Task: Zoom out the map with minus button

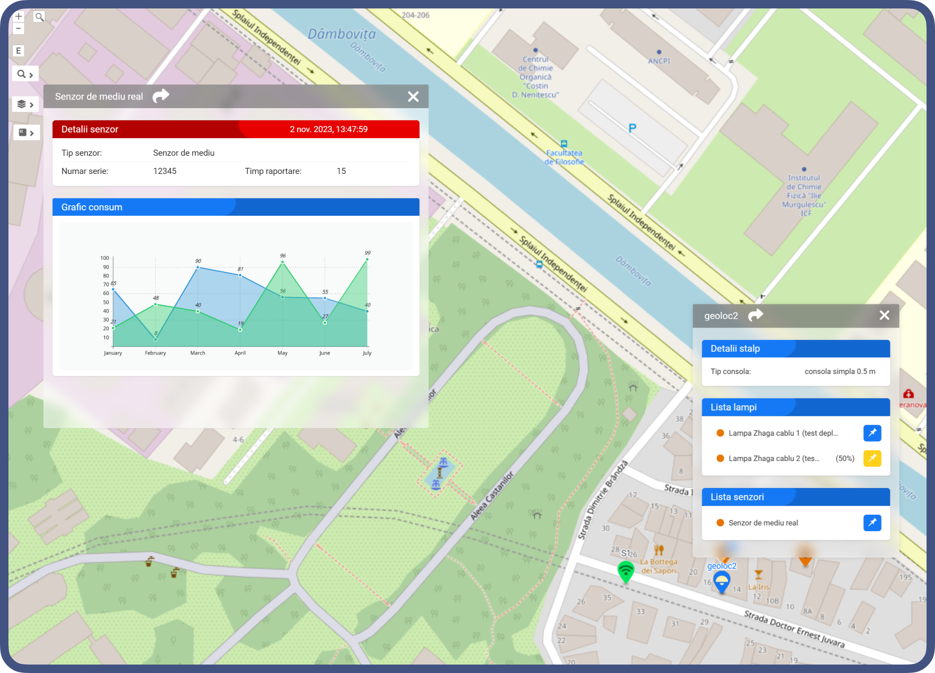Action: [x=18, y=28]
